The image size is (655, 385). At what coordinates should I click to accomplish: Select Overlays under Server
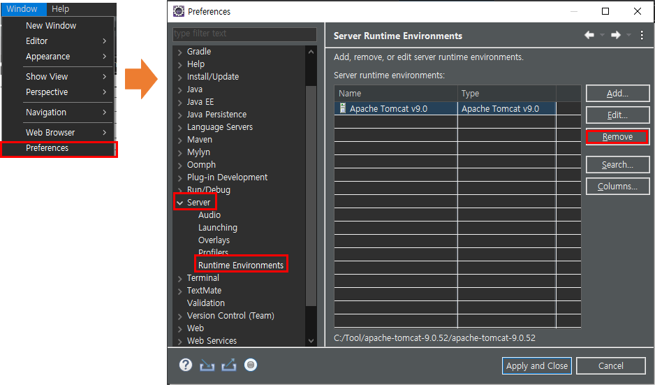point(214,240)
